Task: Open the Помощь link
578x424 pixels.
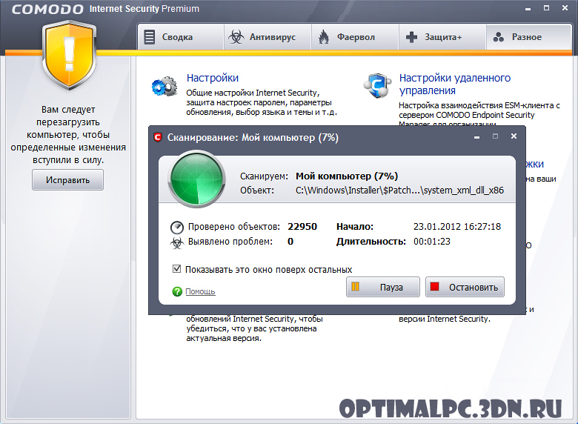Action: coord(200,291)
